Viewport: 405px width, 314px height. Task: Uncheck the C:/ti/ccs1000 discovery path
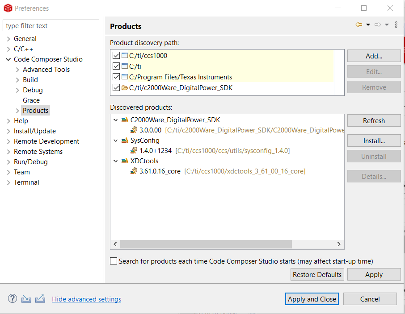click(116, 56)
